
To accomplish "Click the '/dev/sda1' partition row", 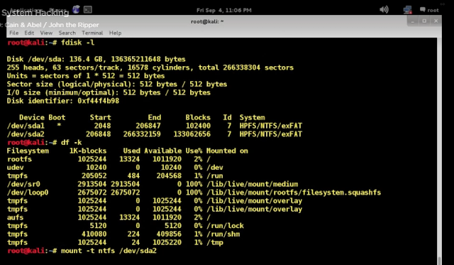I will pyautogui.click(x=155, y=126).
